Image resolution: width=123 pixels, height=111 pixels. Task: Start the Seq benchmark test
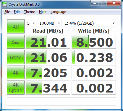pos(16,42)
